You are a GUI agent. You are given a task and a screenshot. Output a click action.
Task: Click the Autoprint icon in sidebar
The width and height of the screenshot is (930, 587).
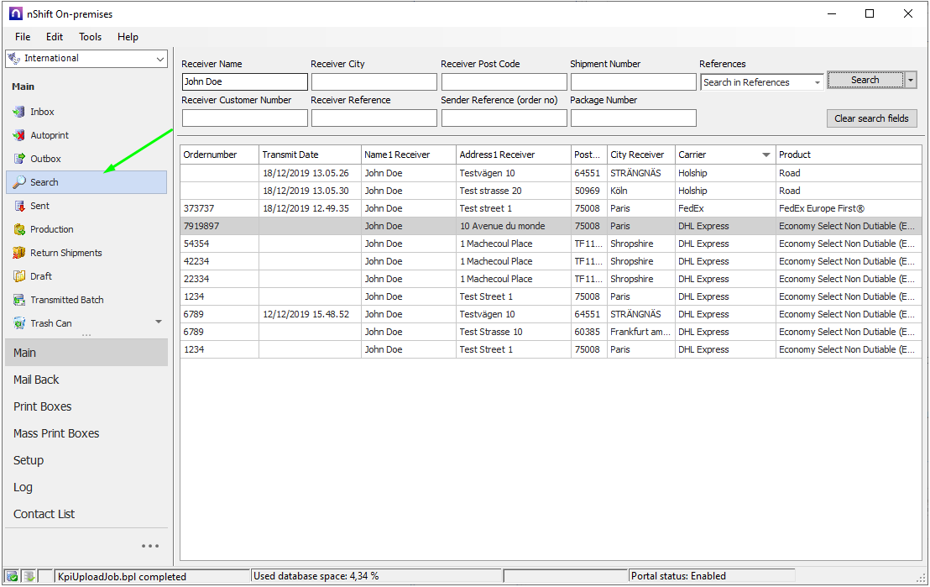tap(19, 135)
